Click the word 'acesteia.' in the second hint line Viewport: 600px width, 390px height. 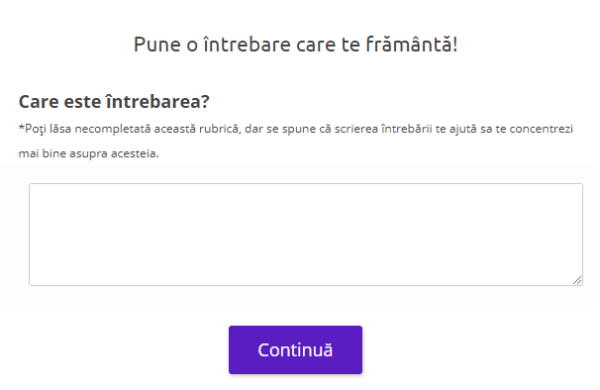pos(135,153)
